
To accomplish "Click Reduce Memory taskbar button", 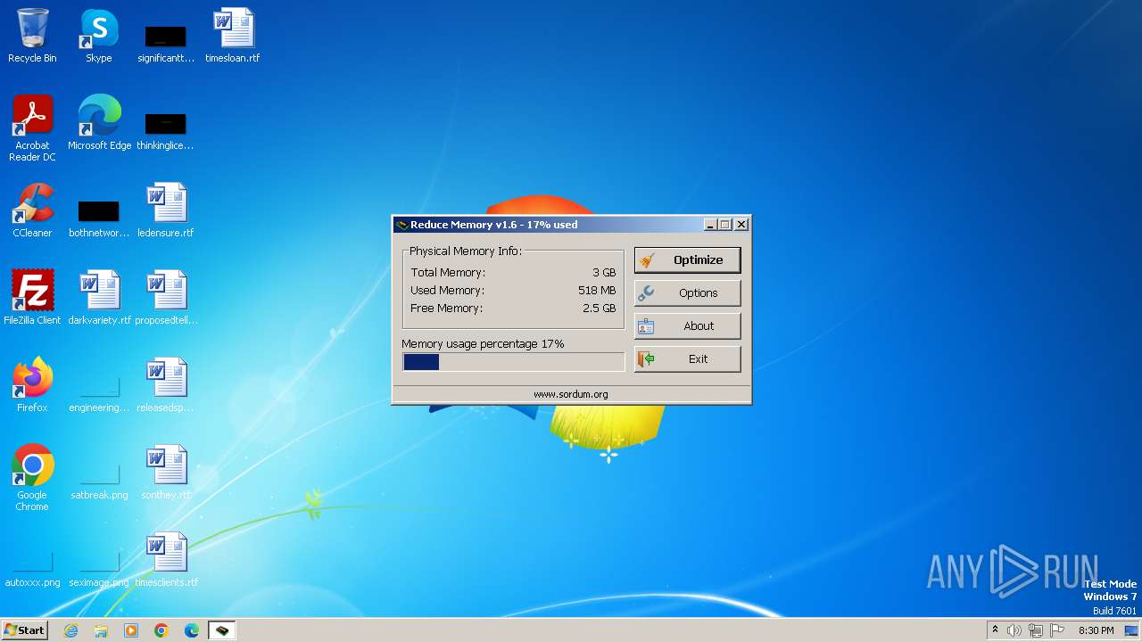I will (x=222, y=630).
